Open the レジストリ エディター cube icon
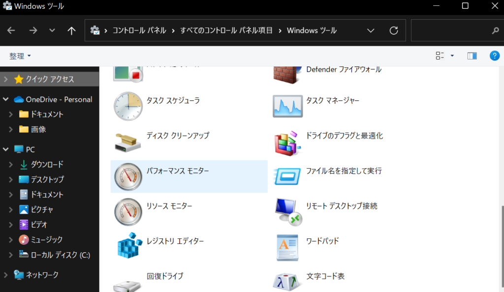Viewport: 504px width, 292px height. click(129, 245)
